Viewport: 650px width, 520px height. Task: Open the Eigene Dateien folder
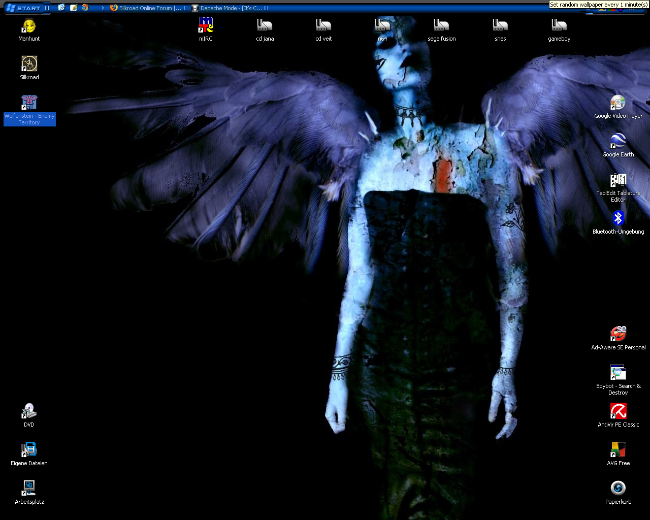click(29, 450)
